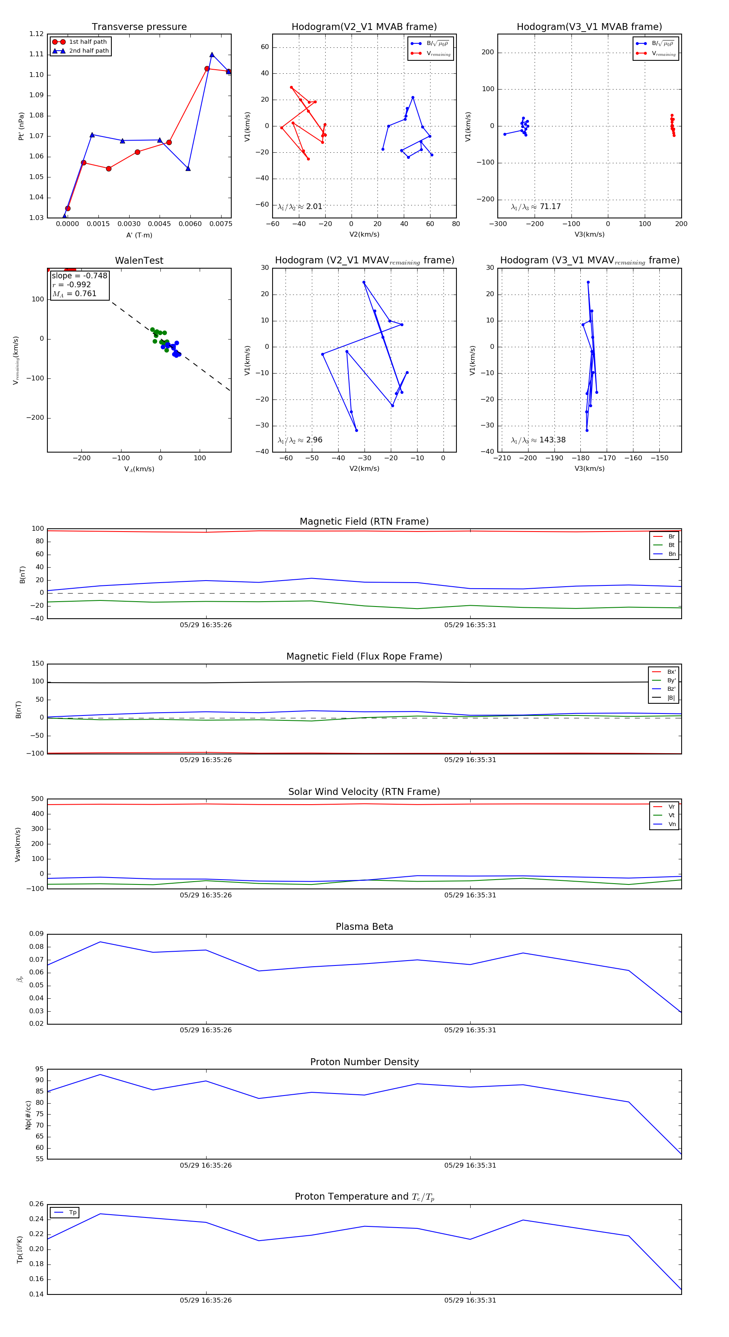
Task: Select the '|B|' legend entry
Action: [664, 698]
